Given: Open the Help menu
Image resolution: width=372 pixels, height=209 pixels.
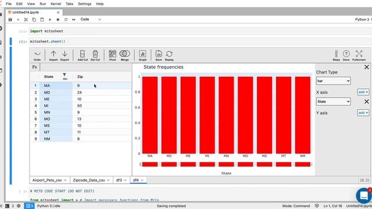Looking at the screenshot, I should coord(99,4).
